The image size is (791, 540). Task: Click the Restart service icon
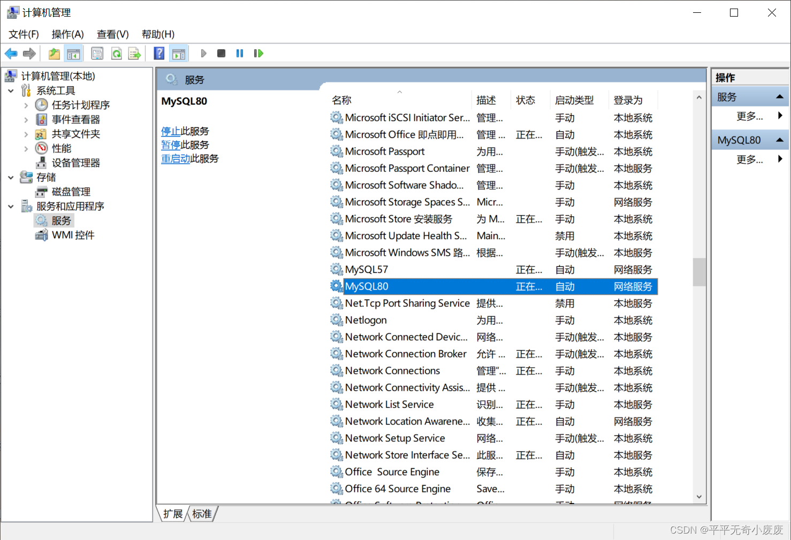258,54
